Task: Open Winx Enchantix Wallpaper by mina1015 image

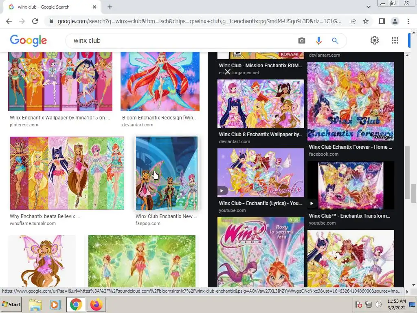Action: point(60,82)
